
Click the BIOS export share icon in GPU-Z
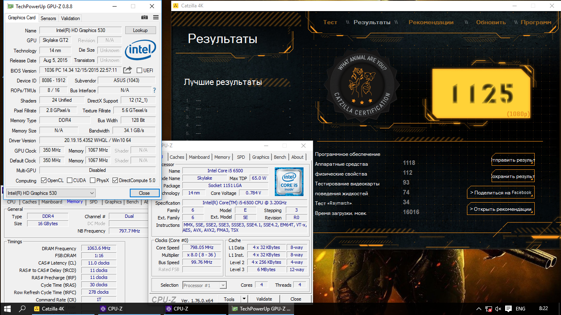[128, 70]
